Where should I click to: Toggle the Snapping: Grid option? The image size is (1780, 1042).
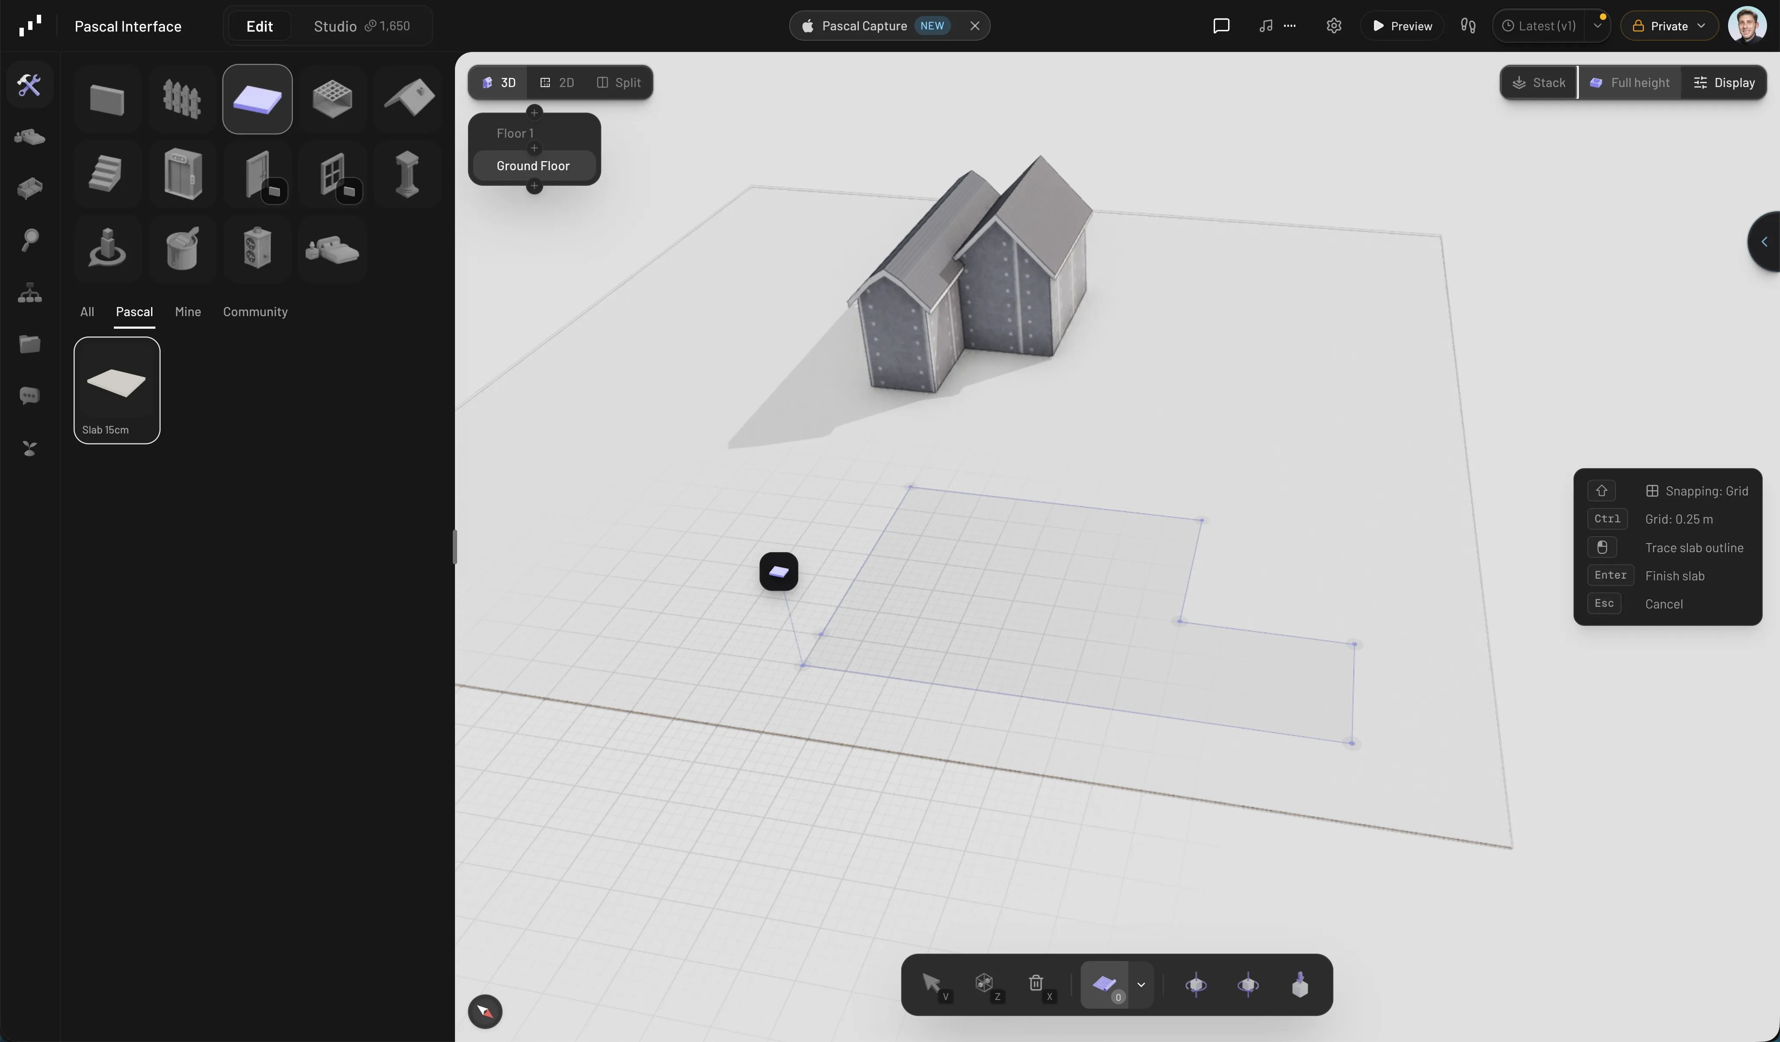(1696, 491)
